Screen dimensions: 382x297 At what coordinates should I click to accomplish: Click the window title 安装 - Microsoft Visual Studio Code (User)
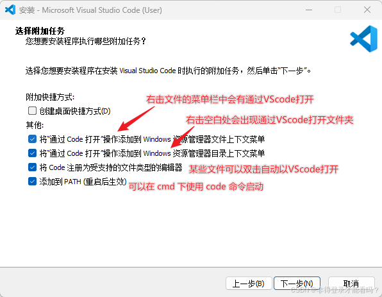point(90,10)
